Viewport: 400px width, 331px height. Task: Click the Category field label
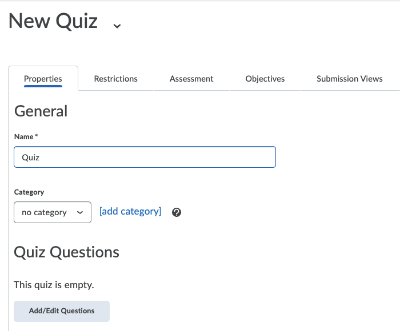(29, 192)
